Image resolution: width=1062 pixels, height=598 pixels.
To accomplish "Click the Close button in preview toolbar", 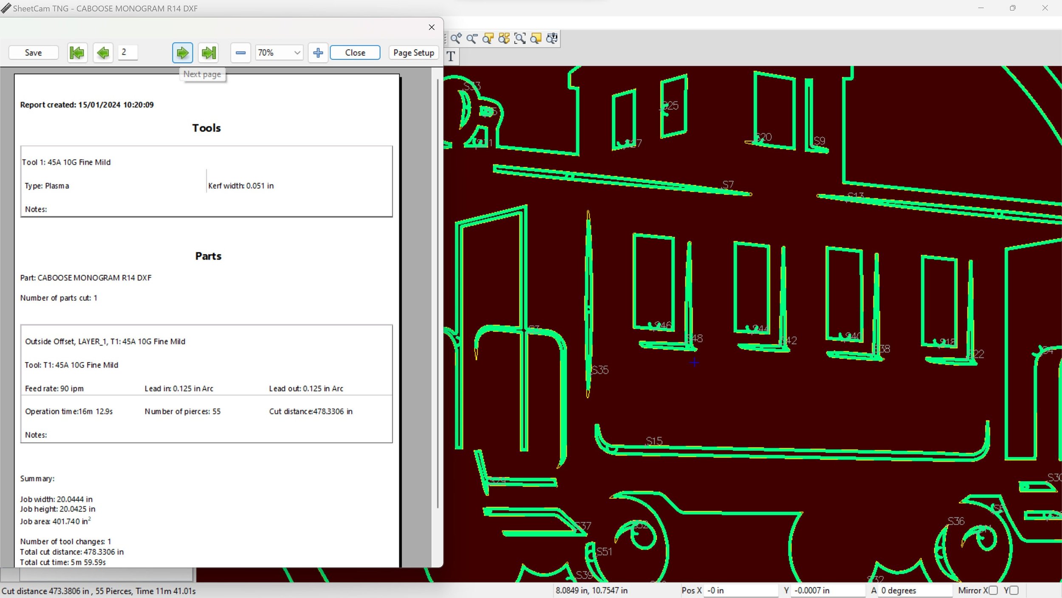I will pyautogui.click(x=355, y=53).
